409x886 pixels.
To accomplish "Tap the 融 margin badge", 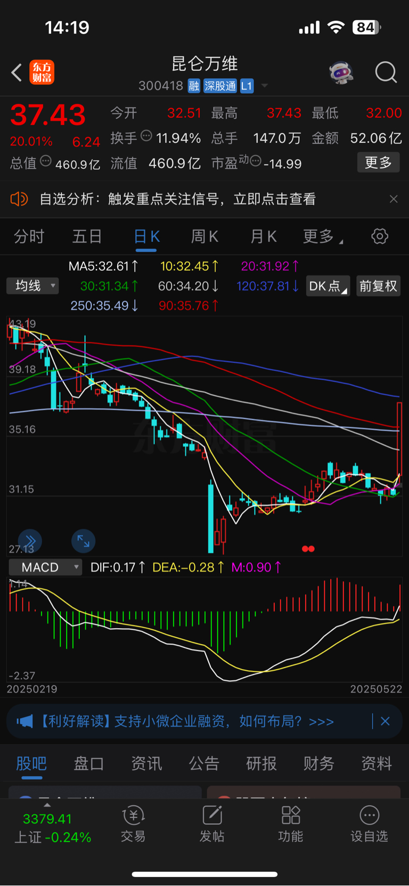I will tap(194, 86).
